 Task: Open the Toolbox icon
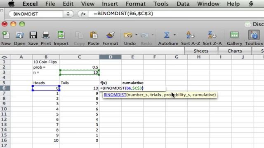tap(254, 35)
